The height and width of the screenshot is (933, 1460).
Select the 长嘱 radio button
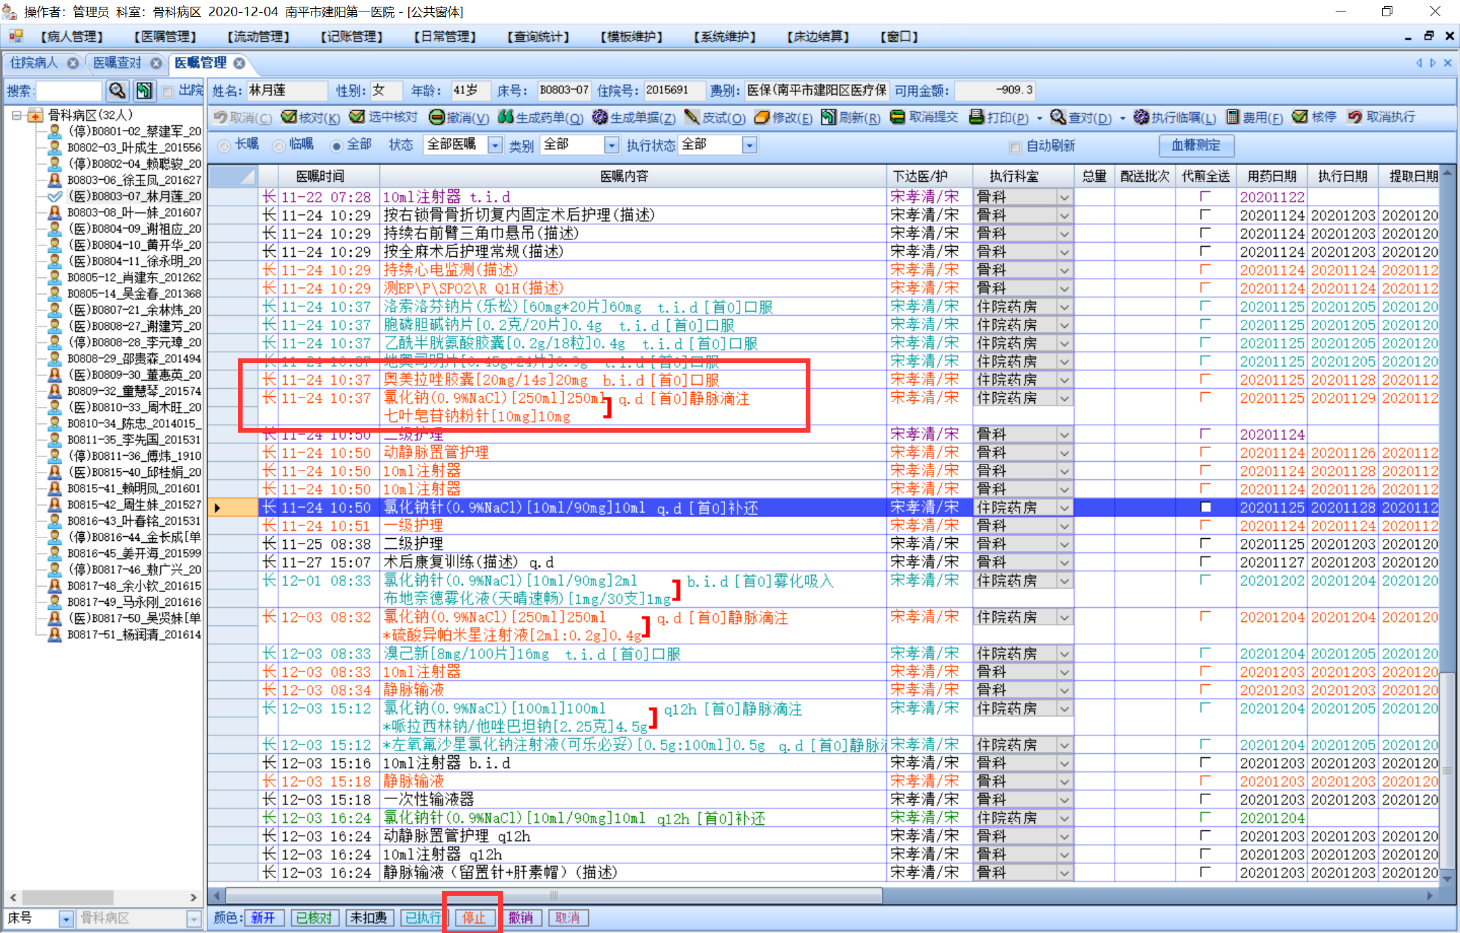click(x=224, y=145)
